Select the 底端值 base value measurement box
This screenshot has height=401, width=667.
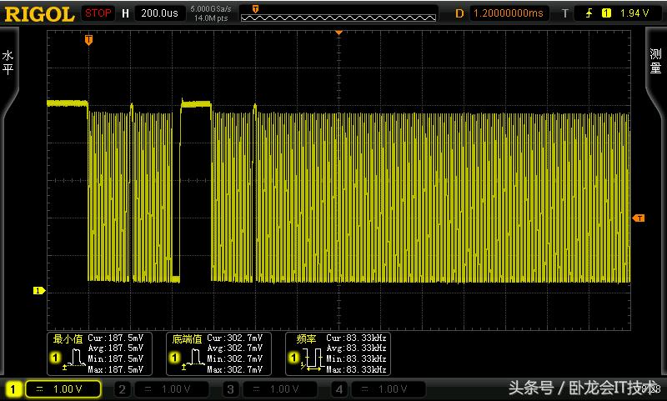pos(216,353)
